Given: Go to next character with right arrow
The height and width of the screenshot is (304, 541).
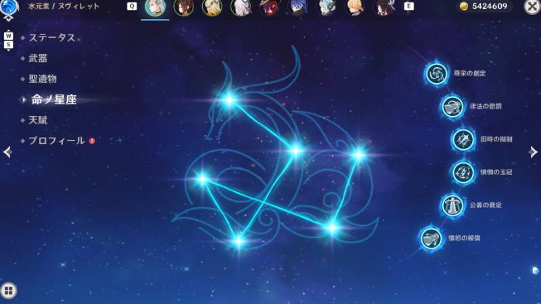Looking at the screenshot, I should point(533,151).
